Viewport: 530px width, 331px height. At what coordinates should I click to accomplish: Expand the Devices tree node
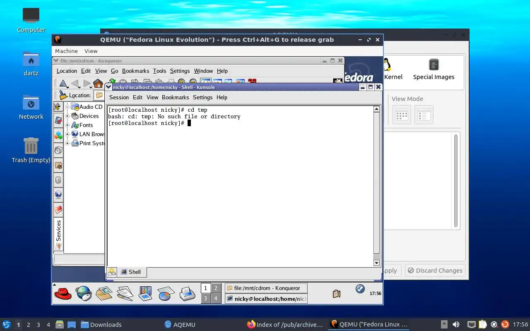(x=67, y=116)
